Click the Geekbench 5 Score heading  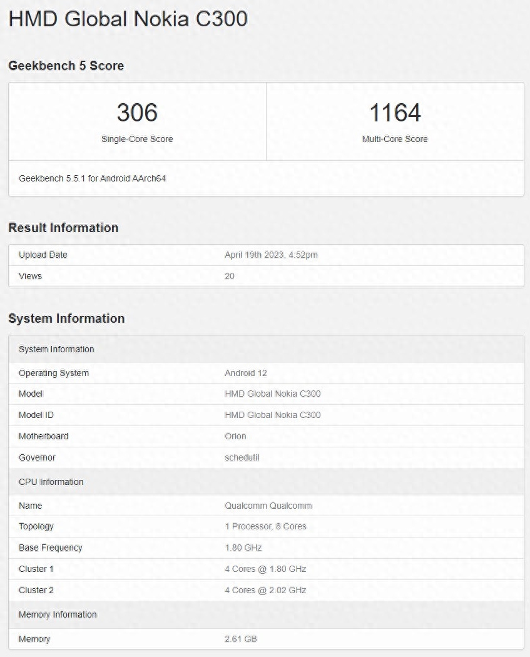click(x=66, y=66)
